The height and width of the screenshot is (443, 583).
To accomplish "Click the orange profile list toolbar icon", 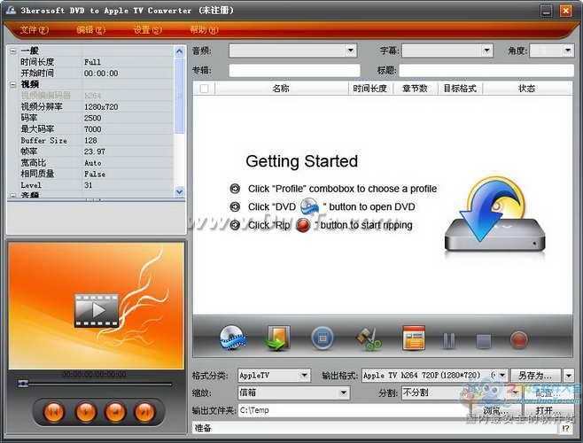I will 414,338.
